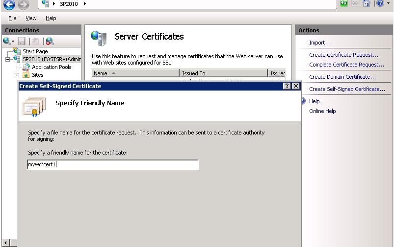Select Start Page in Connections tree
Viewport: 394px width, 247px height.
point(35,51)
